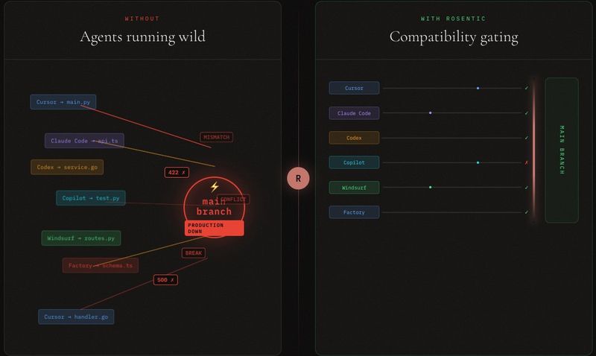596x356 pixels.
Task: Click the 'Claude Code → api.ts' chip
Action: pyautogui.click(x=84, y=141)
